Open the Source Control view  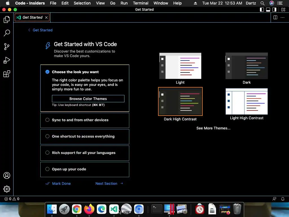click(7, 47)
